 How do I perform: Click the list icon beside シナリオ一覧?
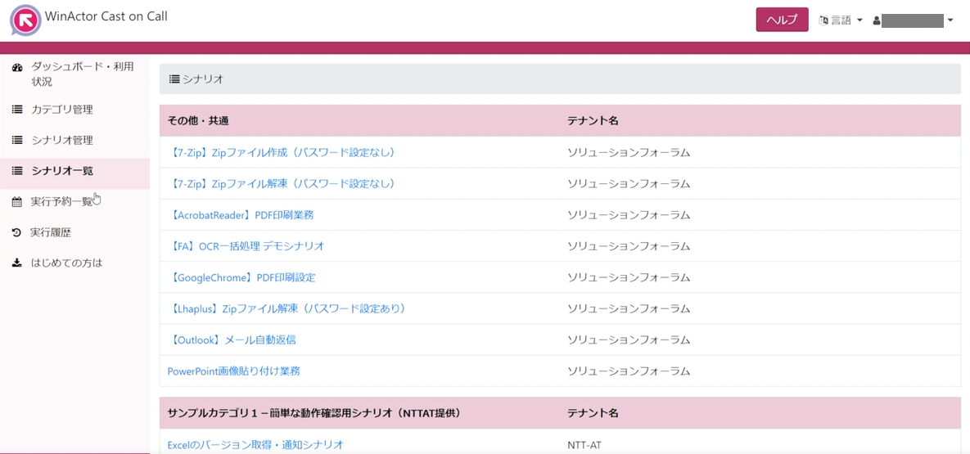[x=17, y=171]
